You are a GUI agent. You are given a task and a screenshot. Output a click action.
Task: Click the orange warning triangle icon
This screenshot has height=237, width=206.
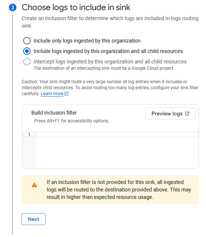coord(34,185)
